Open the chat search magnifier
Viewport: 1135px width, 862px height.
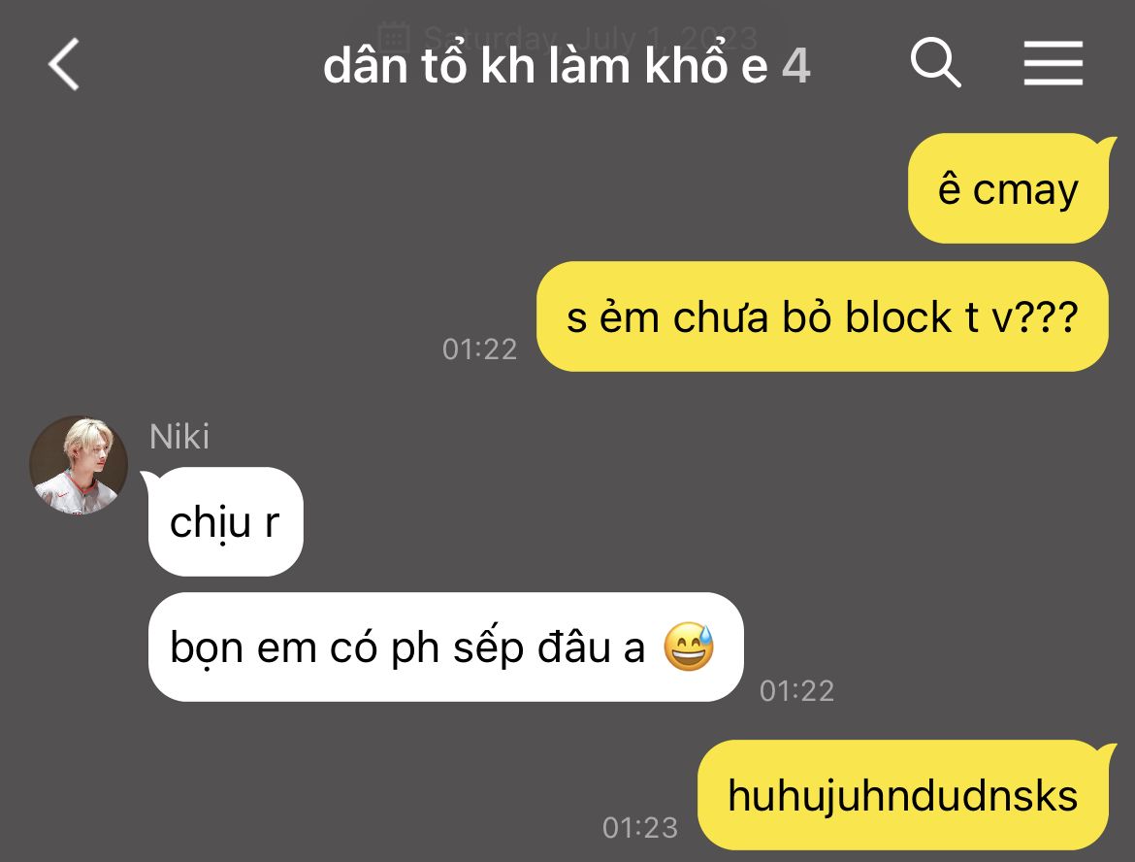pos(935,63)
